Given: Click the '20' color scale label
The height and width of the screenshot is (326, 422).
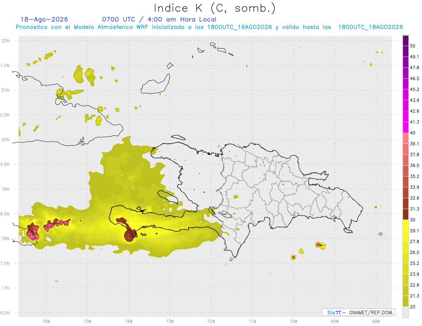Looking at the screenshot, I should tap(413, 307).
